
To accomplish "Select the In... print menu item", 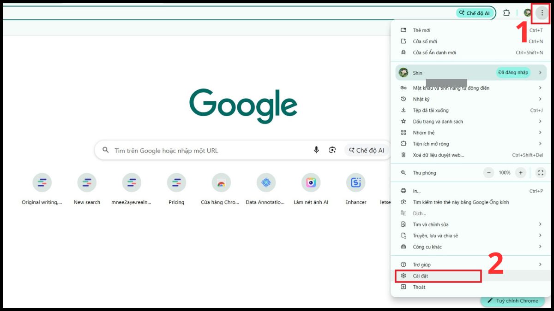I will point(471,191).
